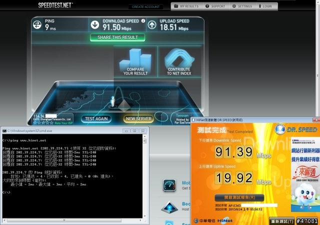
Task: Click the retest button in DR.SPEED
Action: click(x=282, y=221)
